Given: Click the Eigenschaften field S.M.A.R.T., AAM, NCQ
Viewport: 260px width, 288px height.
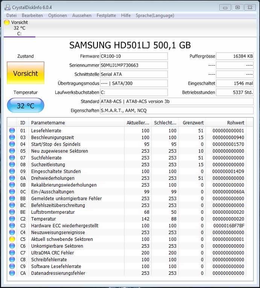Looking at the screenshot, I should [x=177, y=110].
